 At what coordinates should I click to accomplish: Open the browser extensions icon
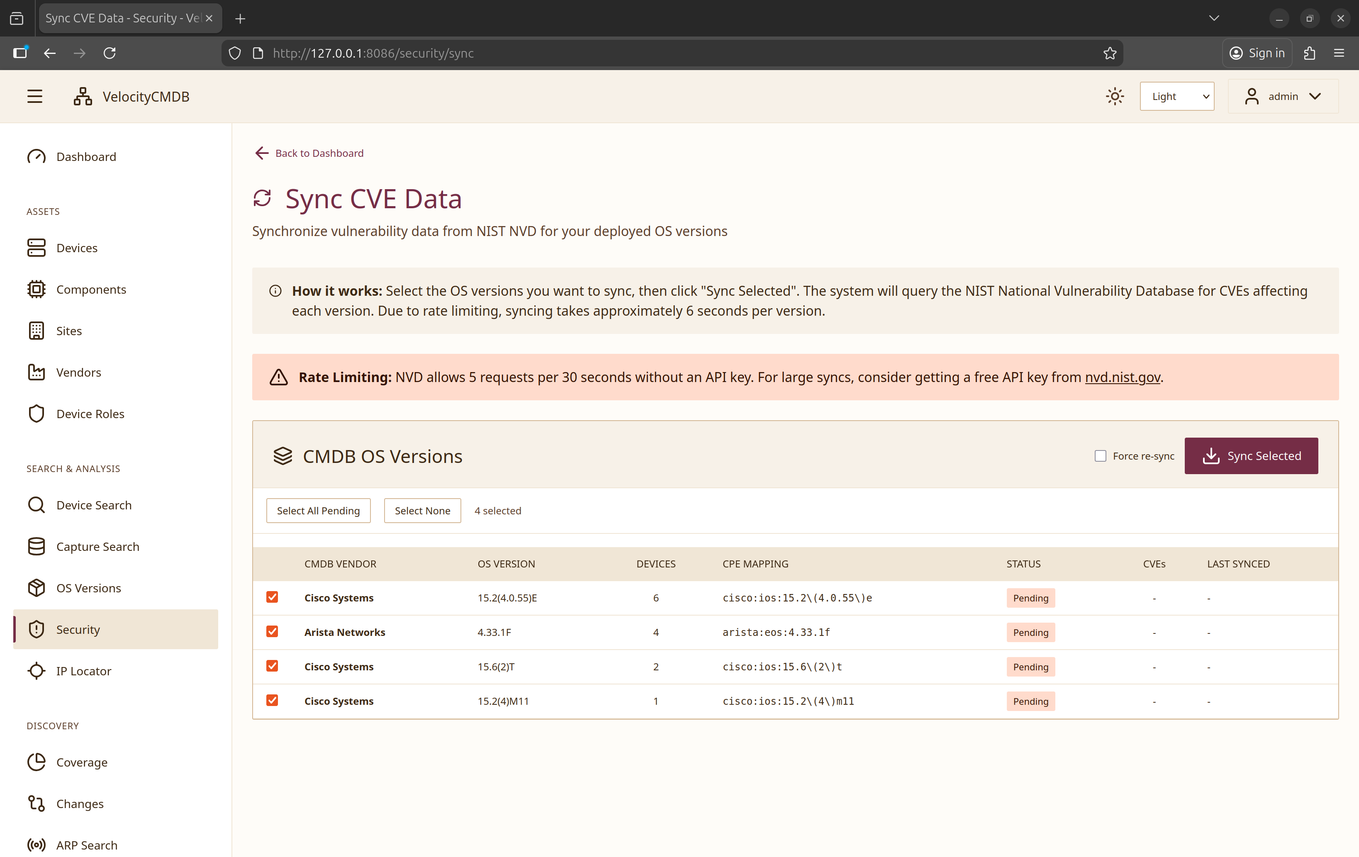1309,53
